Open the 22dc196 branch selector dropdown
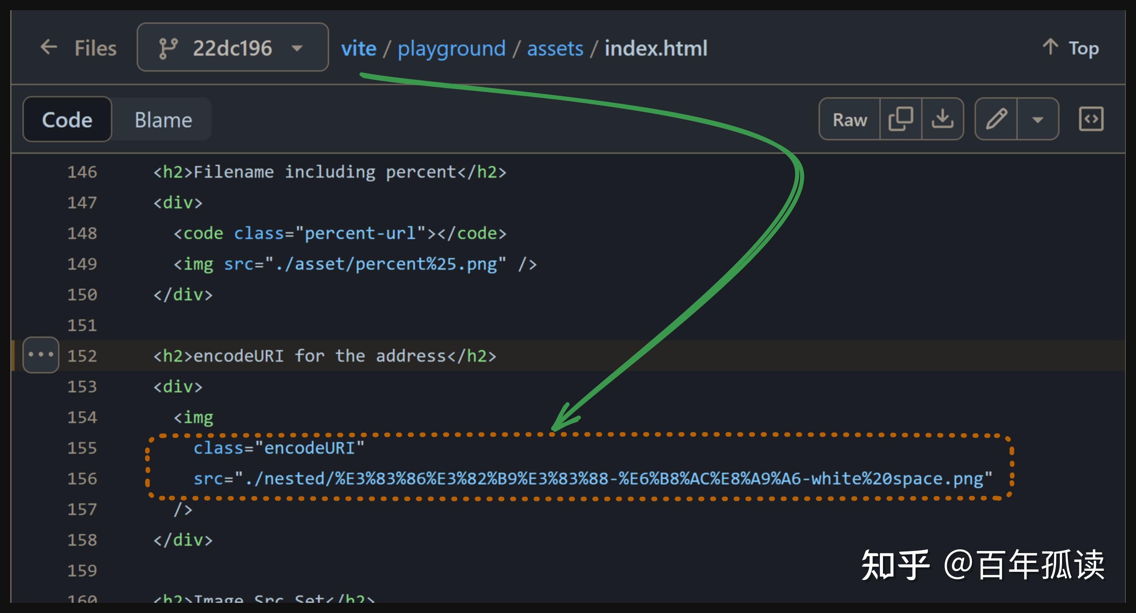This screenshot has width=1136, height=613. [232, 48]
